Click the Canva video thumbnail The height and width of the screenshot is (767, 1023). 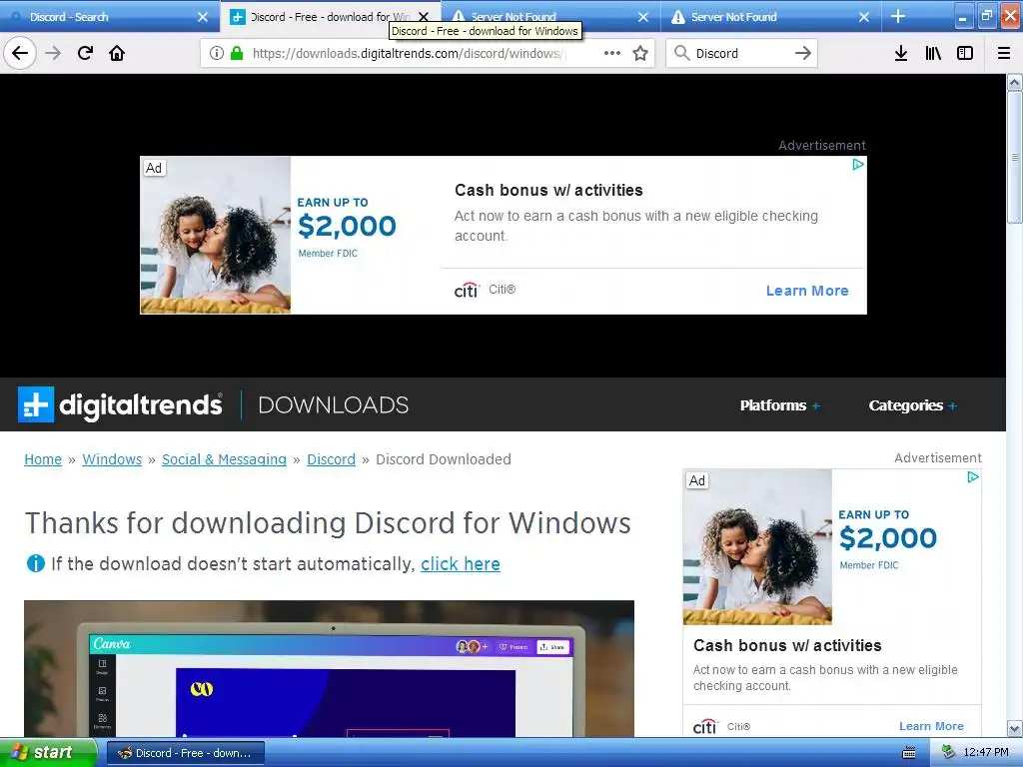pyautogui.click(x=329, y=668)
